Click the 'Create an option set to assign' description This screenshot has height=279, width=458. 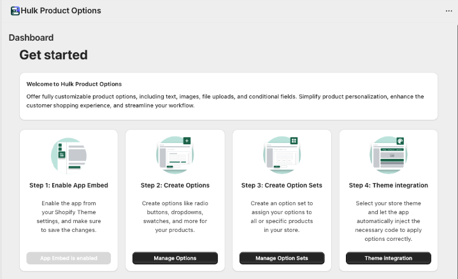pyautogui.click(x=282, y=217)
